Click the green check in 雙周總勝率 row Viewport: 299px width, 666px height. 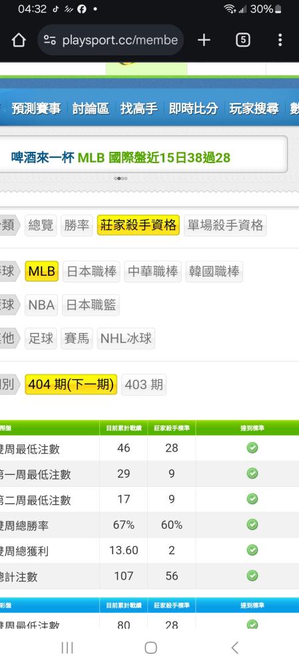coord(252,525)
